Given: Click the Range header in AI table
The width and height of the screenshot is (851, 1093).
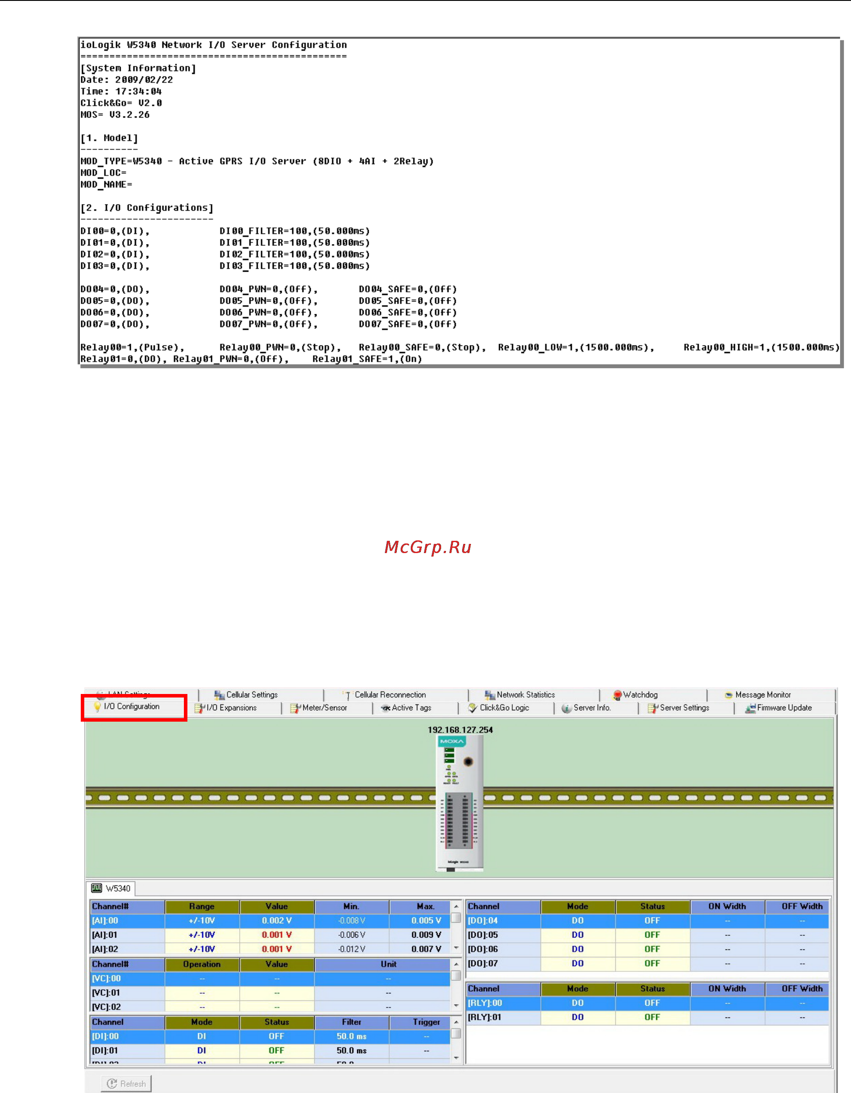Looking at the screenshot, I should (202, 907).
